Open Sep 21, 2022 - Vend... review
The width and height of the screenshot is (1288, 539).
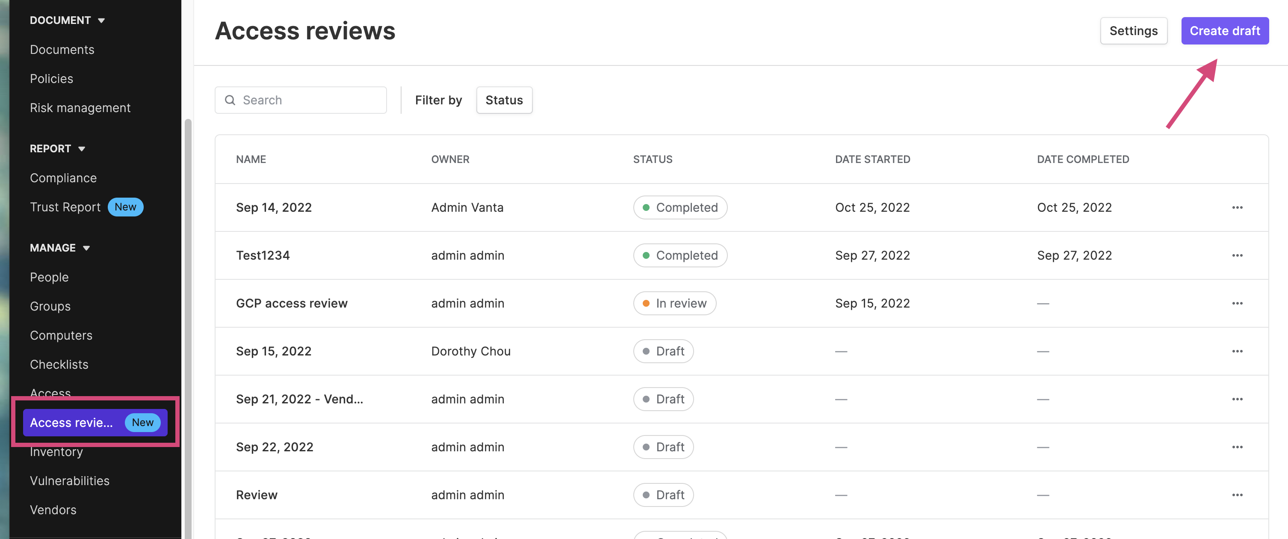tap(299, 399)
